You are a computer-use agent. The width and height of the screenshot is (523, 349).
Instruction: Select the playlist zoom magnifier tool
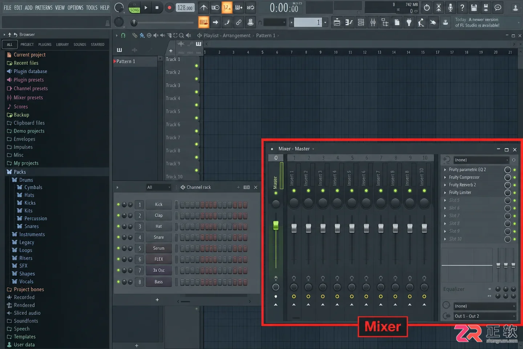point(181,35)
